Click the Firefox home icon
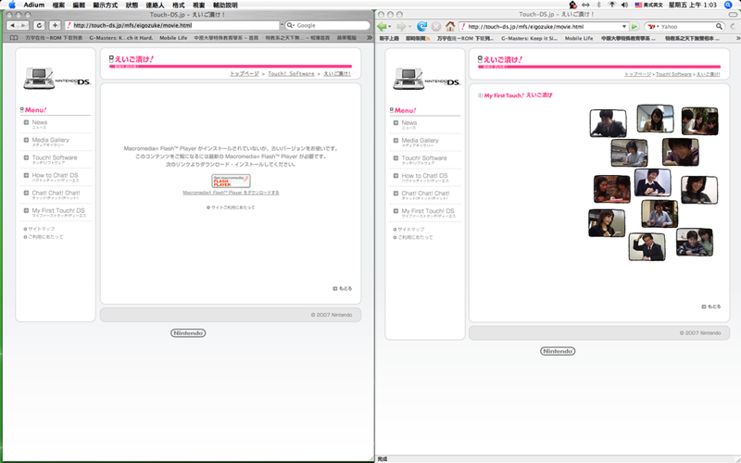This screenshot has height=463, width=741. pos(450,27)
